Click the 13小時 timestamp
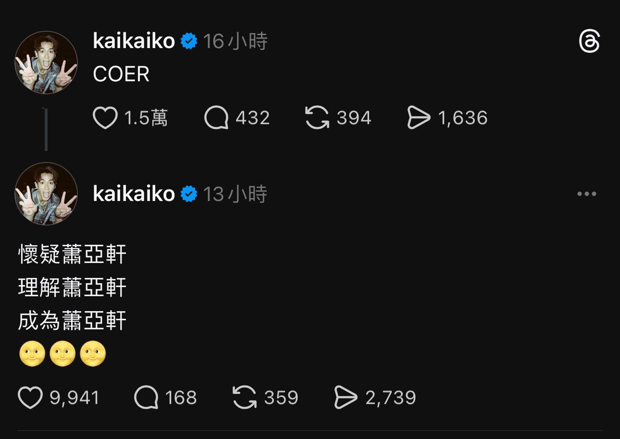The width and height of the screenshot is (620, 439). point(235,194)
